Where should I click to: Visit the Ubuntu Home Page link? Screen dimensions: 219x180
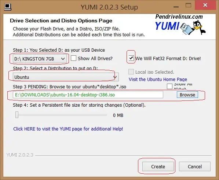tap(158, 80)
